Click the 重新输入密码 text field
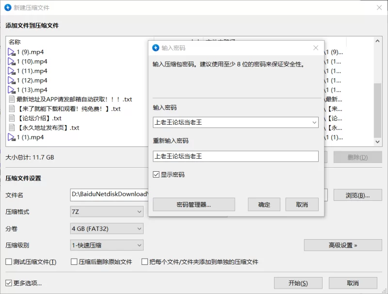 [235, 156]
